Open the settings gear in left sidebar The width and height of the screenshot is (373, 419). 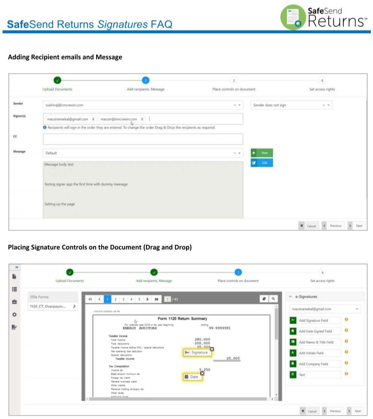pyautogui.click(x=14, y=314)
